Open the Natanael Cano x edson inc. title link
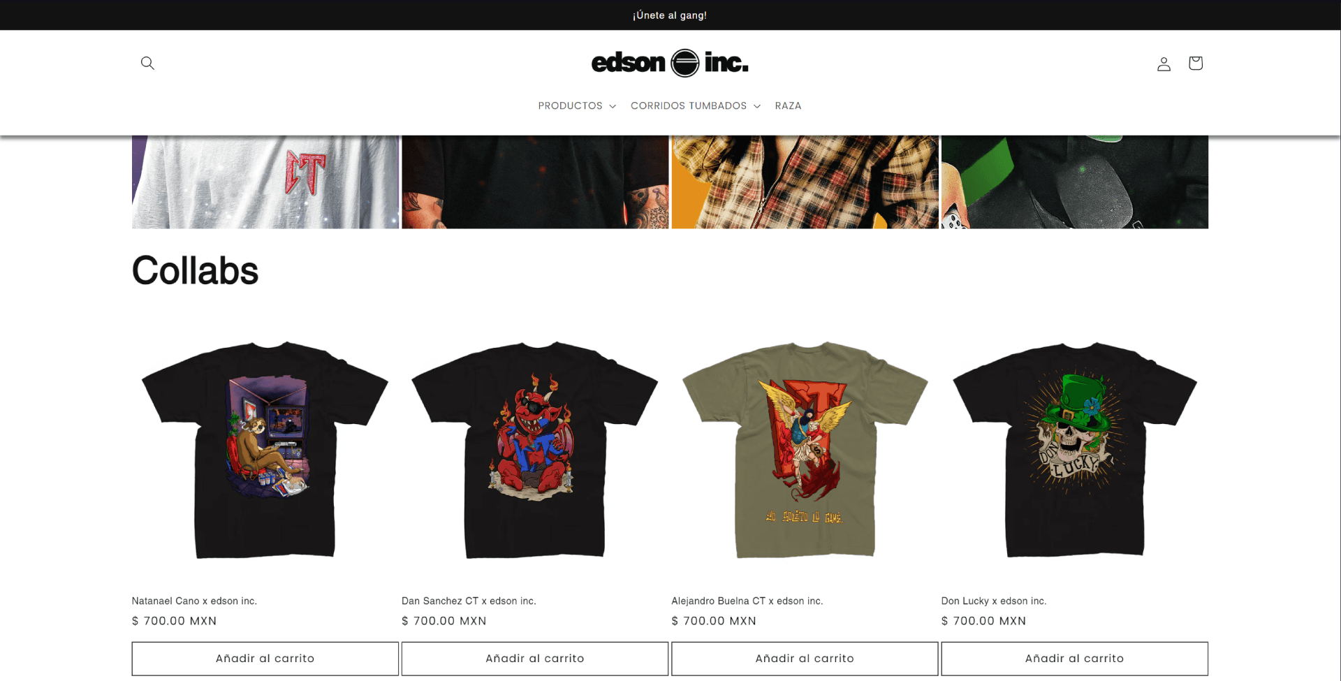The width and height of the screenshot is (1341, 681). coord(194,601)
